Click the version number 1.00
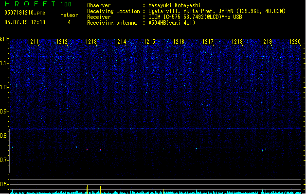The image size is (306, 194). tap(65, 4)
